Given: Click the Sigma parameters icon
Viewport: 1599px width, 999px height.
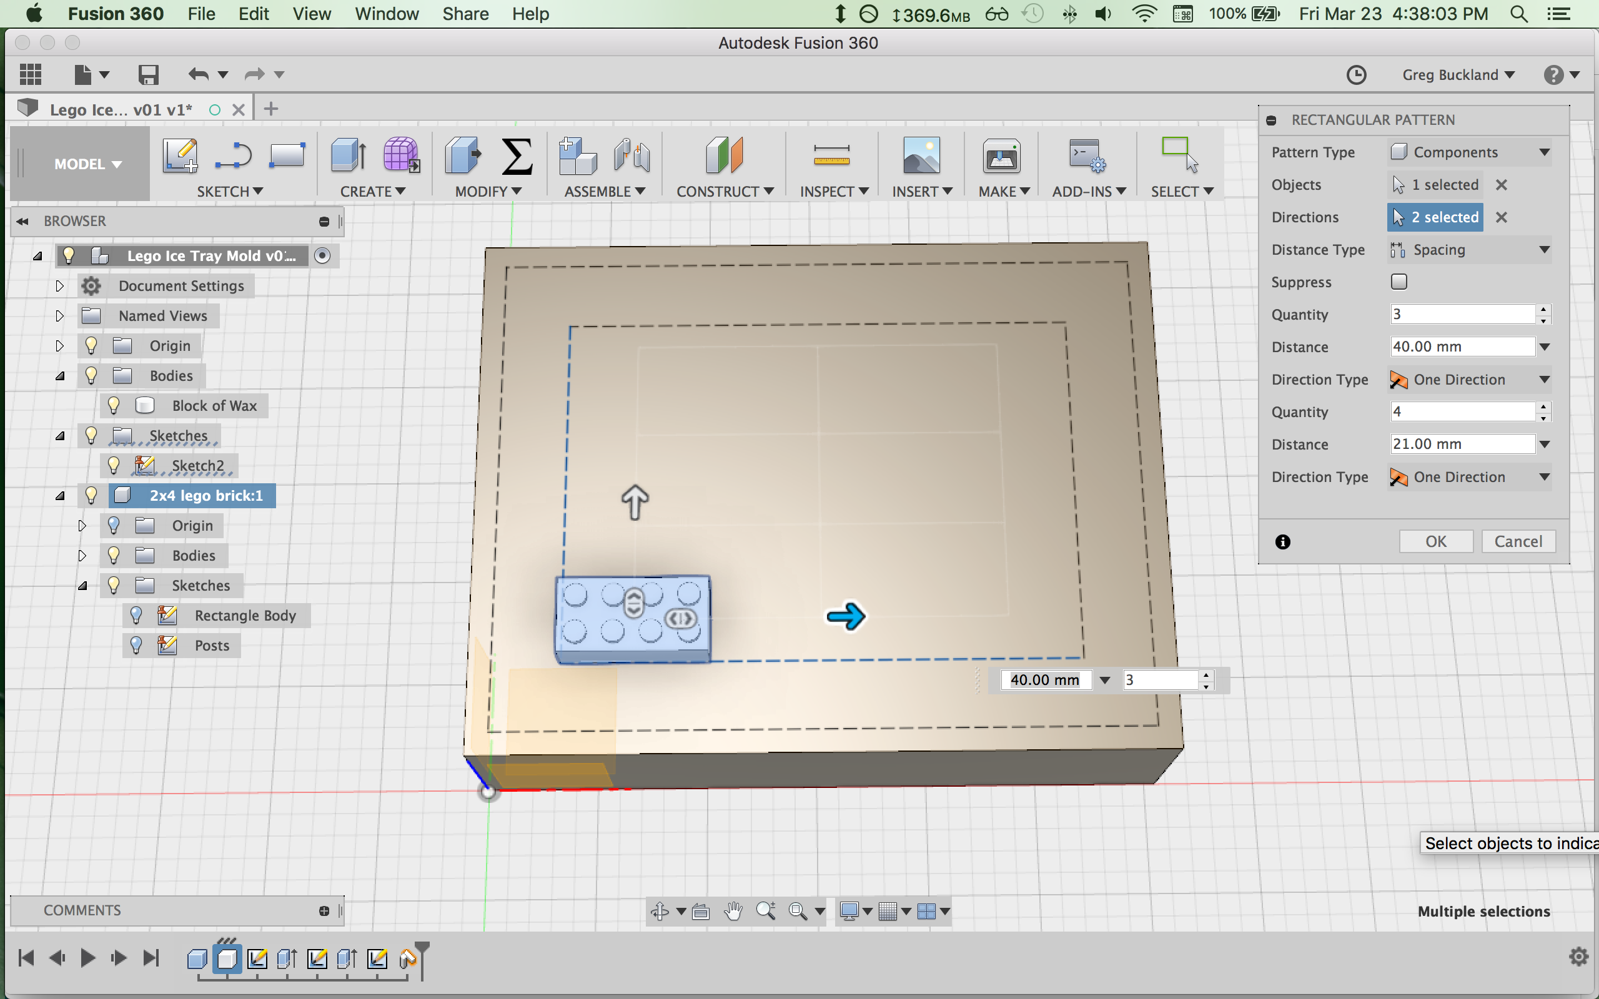Looking at the screenshot, I should [517, 156].
